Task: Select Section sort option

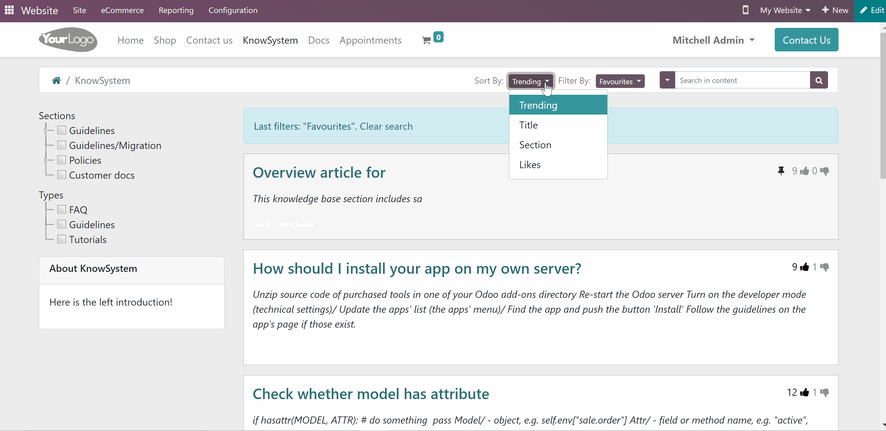Action: [558, 145]
